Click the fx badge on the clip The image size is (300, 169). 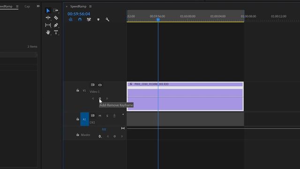click(131, 84)
